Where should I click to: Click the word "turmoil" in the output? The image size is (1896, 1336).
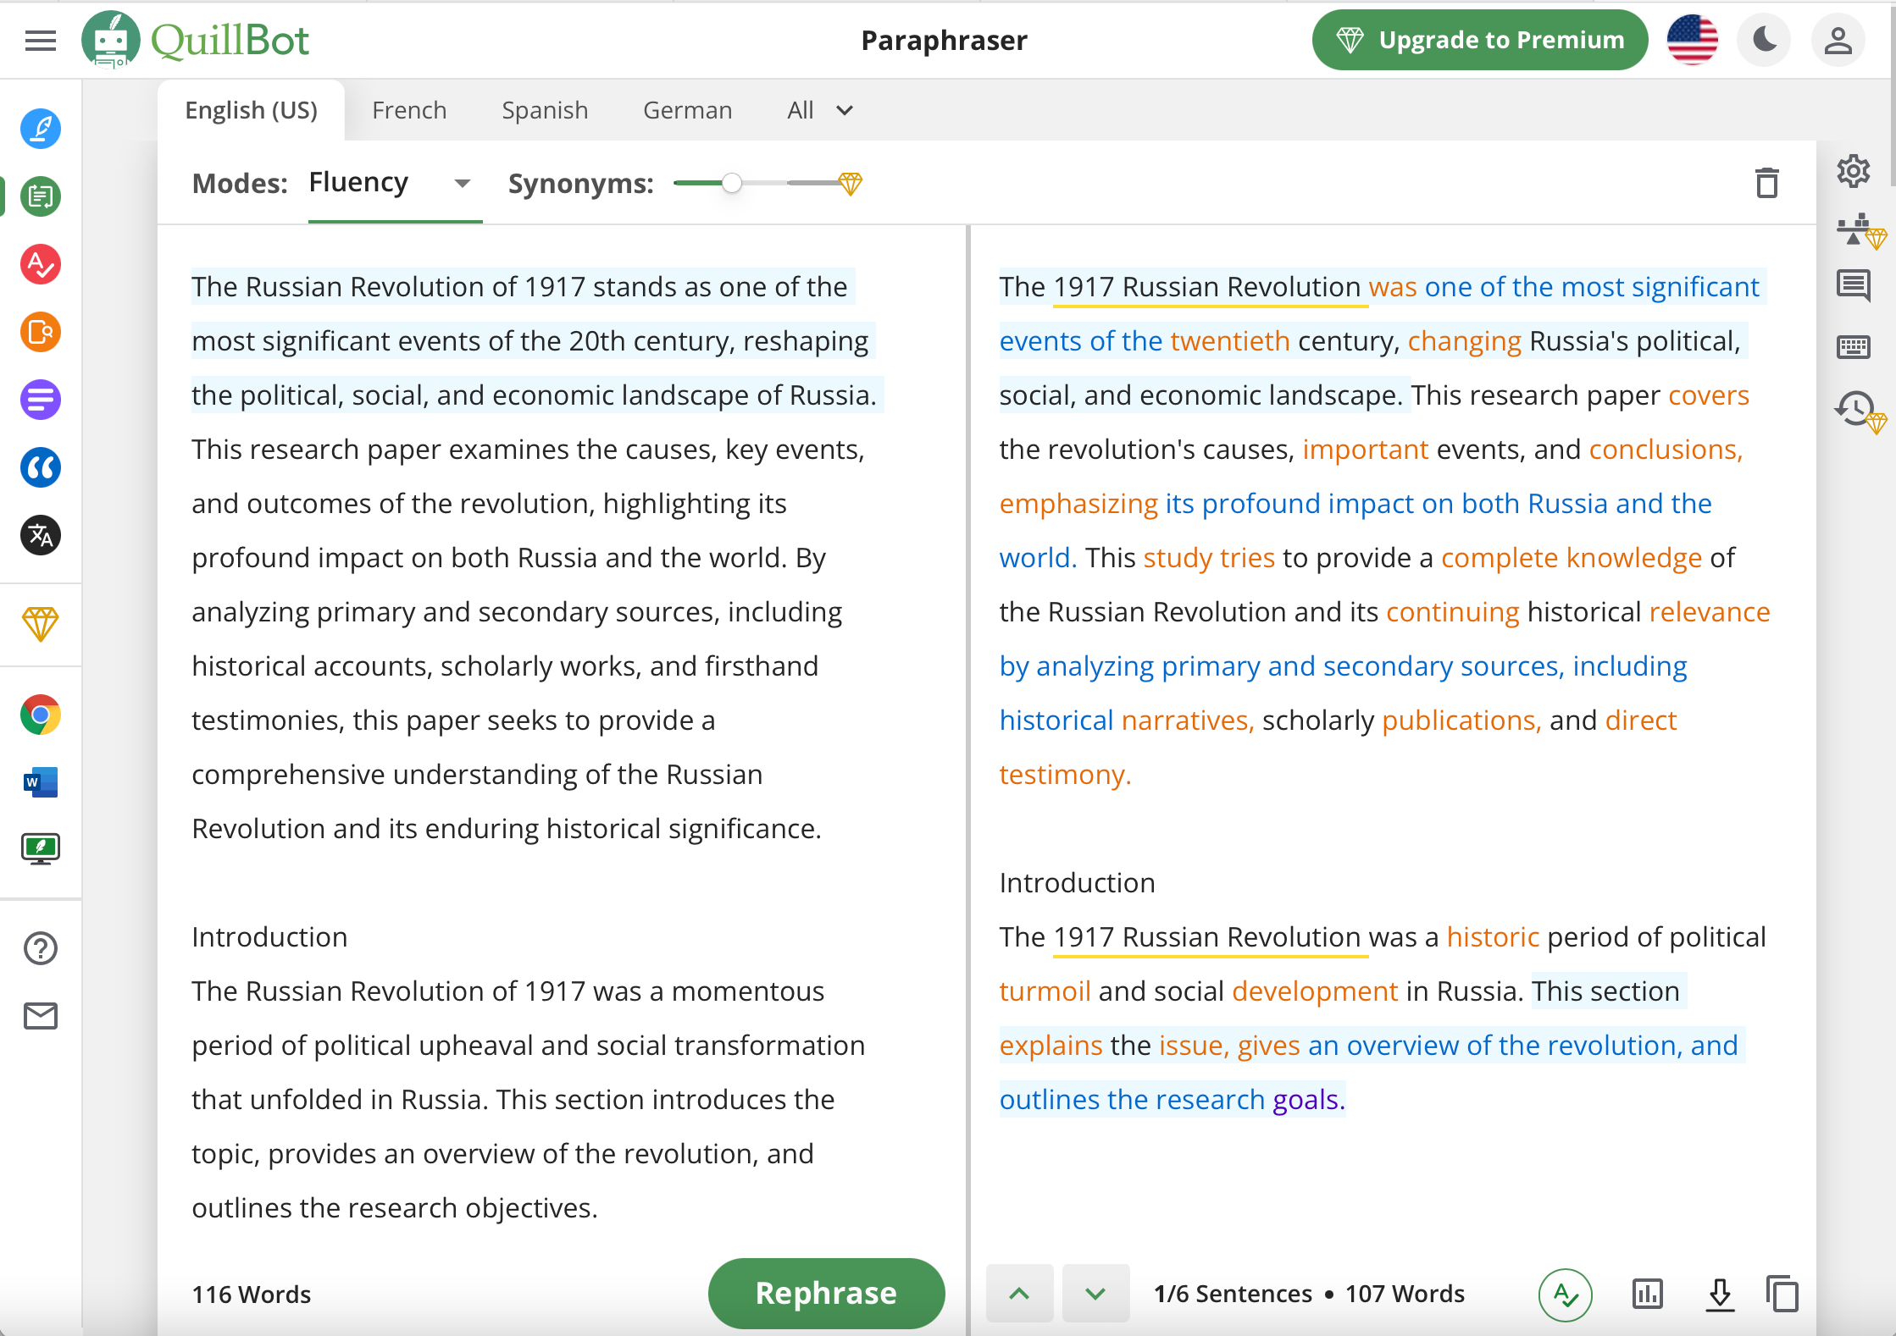click(1045, 991)
